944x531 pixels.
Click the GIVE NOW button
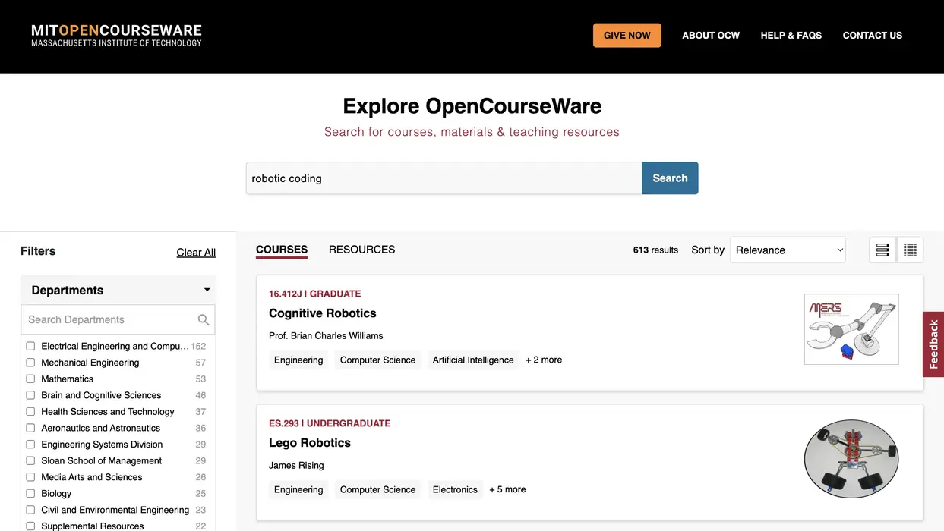coord(627,36)
